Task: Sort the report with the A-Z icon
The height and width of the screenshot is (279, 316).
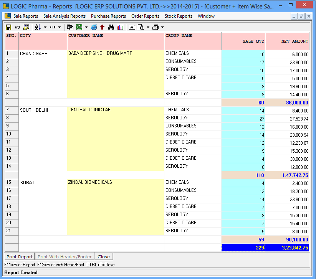Action: 38,27
